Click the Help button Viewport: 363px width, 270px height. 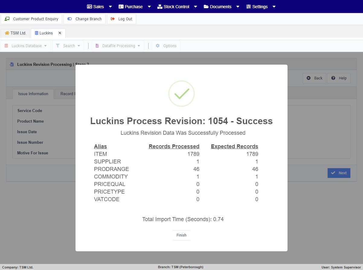click(x=339, y=78)
